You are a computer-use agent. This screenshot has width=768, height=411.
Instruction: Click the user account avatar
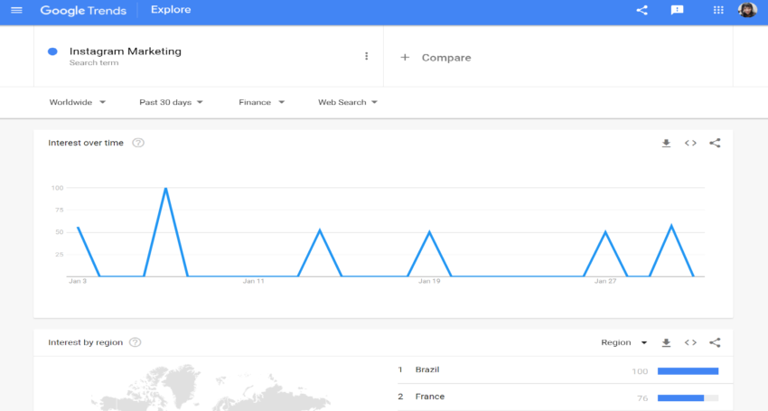(x=747, y=10)
